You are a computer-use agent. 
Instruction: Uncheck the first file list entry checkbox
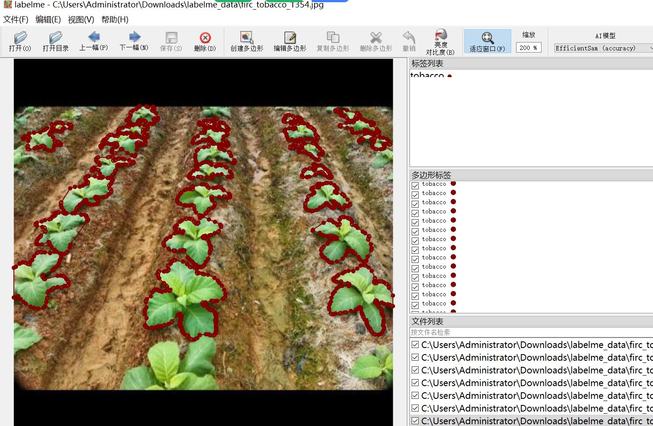tap(415, 345)
